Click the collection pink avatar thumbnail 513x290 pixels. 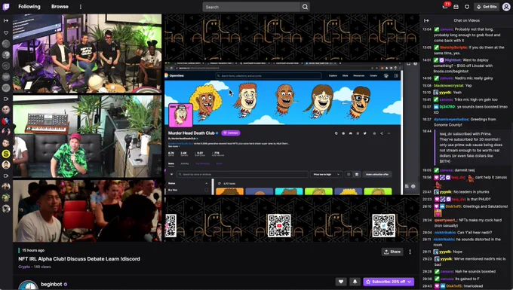(180, 115)
